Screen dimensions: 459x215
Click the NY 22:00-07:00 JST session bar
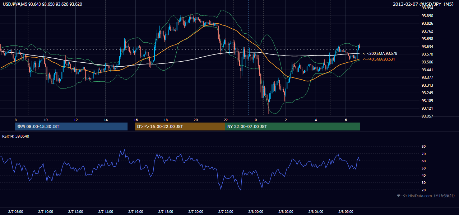click(x=293, y=126)
